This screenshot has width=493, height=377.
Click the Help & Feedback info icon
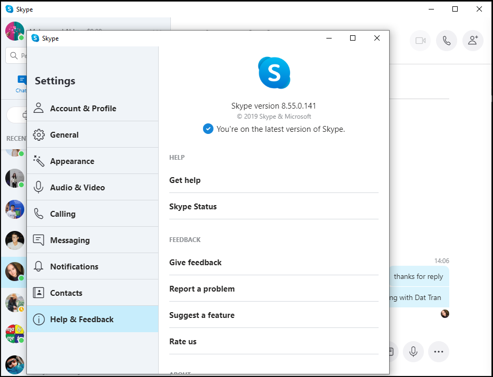click(38, 320)
